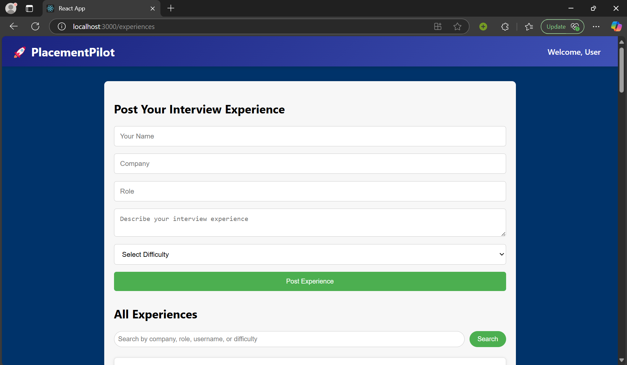Click the interview experience description textarea
The image size is (627, 365).
[310, 223]
